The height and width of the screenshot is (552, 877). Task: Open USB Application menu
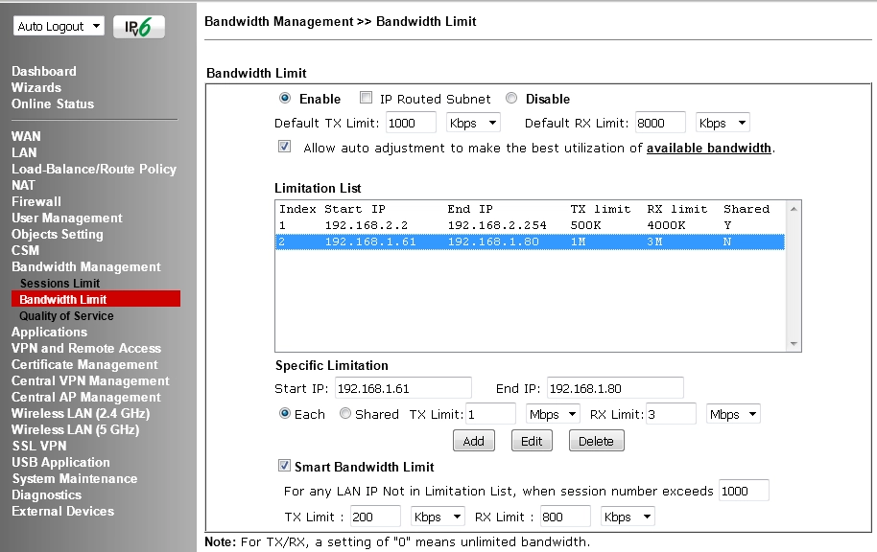click(x=61, y=463)
